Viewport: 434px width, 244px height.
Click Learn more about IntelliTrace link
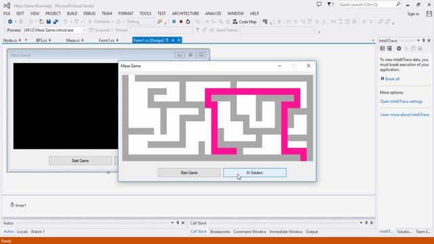[405, 115]
